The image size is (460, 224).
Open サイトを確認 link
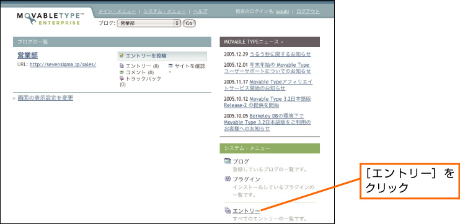[x=190, y=66]
